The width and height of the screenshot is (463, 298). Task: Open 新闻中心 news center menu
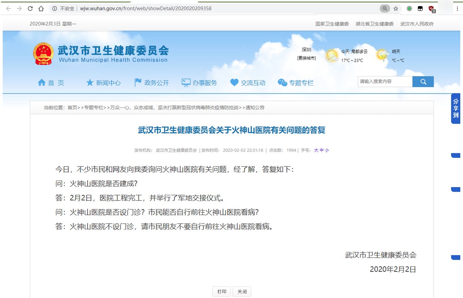pyautogui.click(x=103, y=82)
